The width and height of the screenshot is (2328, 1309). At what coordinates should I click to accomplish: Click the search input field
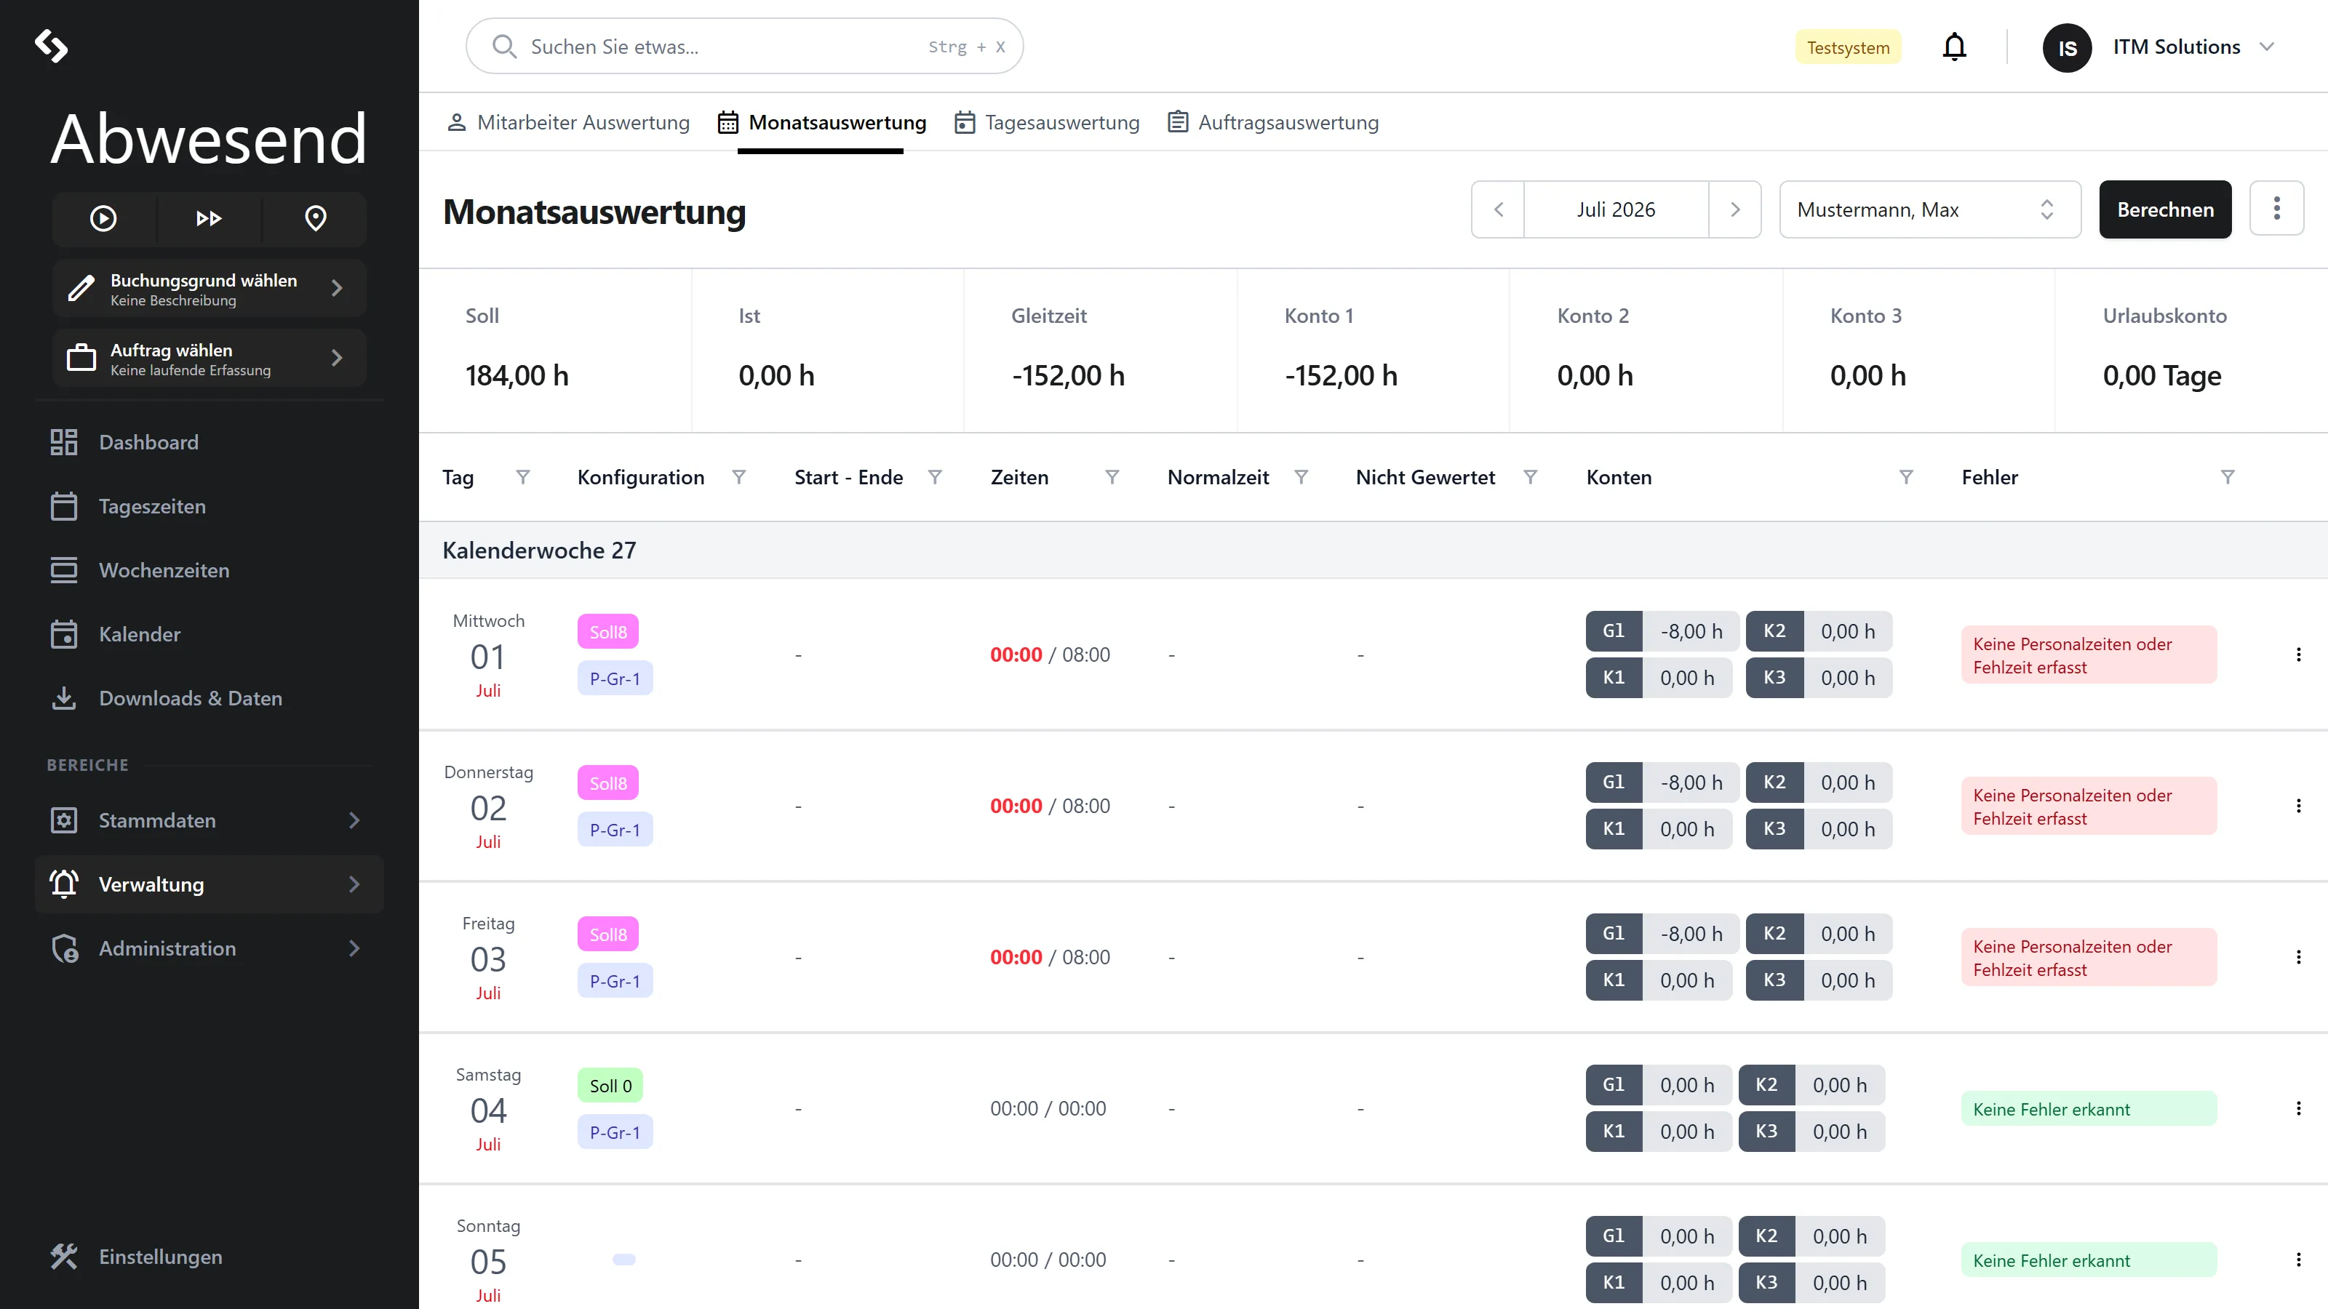[745, 46]
